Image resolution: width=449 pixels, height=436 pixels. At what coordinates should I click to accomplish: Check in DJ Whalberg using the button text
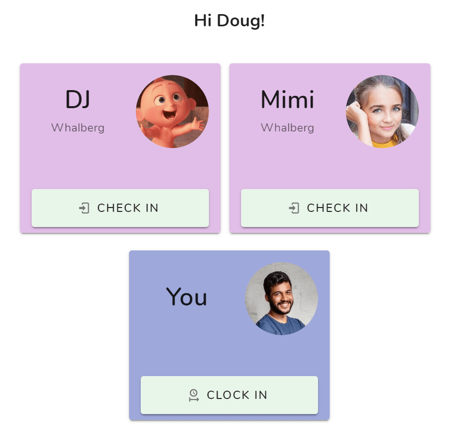[x=128, y=208]
